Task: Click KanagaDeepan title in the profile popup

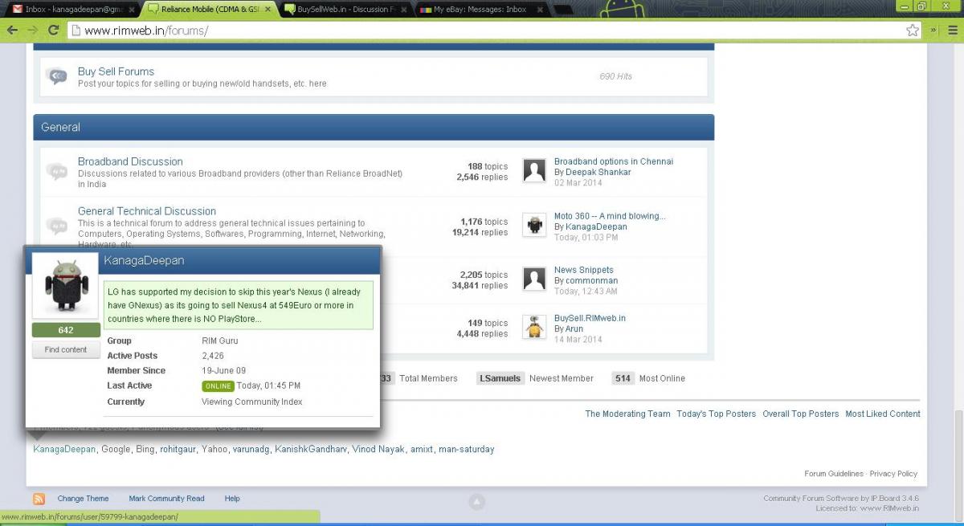Action: click(x=145, y=261)
